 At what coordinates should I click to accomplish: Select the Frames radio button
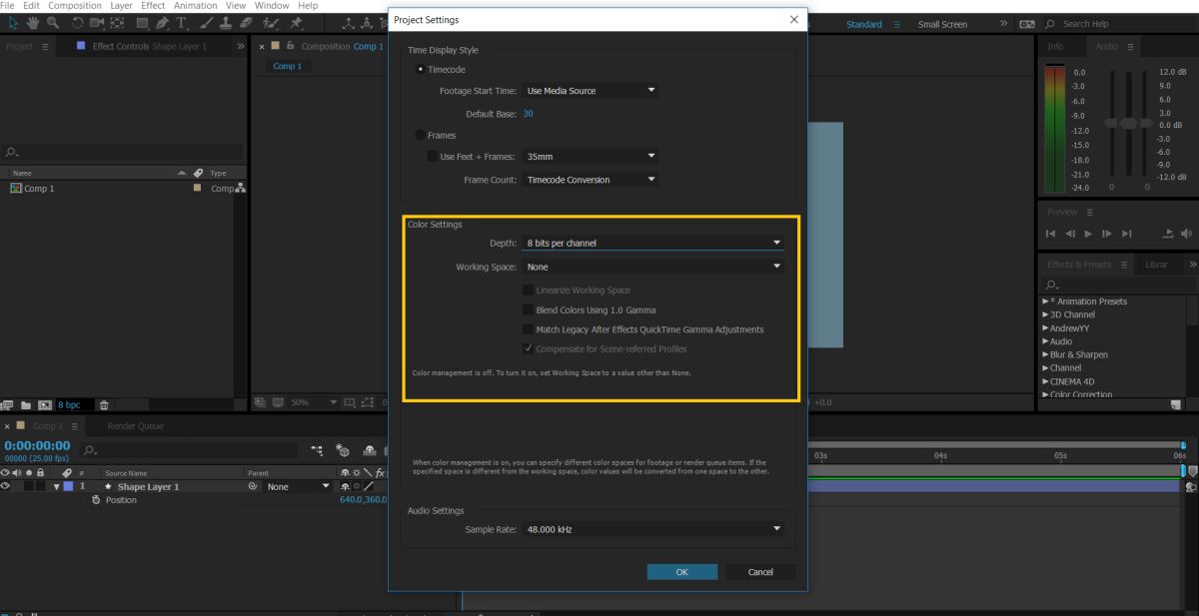click(x=420, y=135)
